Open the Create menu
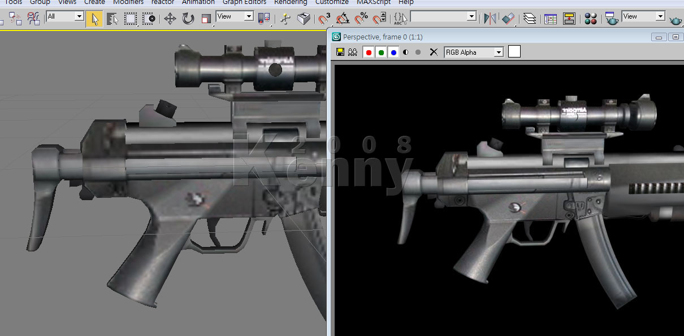 (x=94, y=2)
